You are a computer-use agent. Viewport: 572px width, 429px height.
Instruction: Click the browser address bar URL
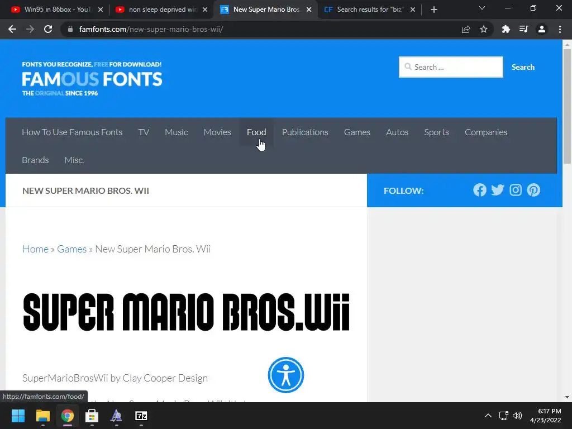(151, 29)
